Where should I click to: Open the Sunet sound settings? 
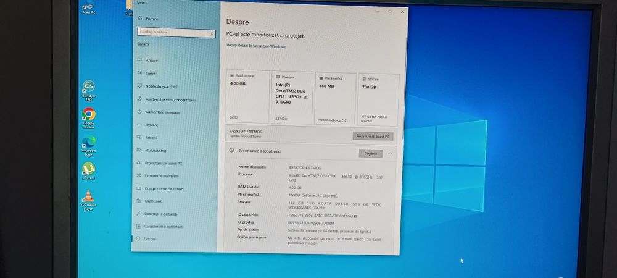151,74
